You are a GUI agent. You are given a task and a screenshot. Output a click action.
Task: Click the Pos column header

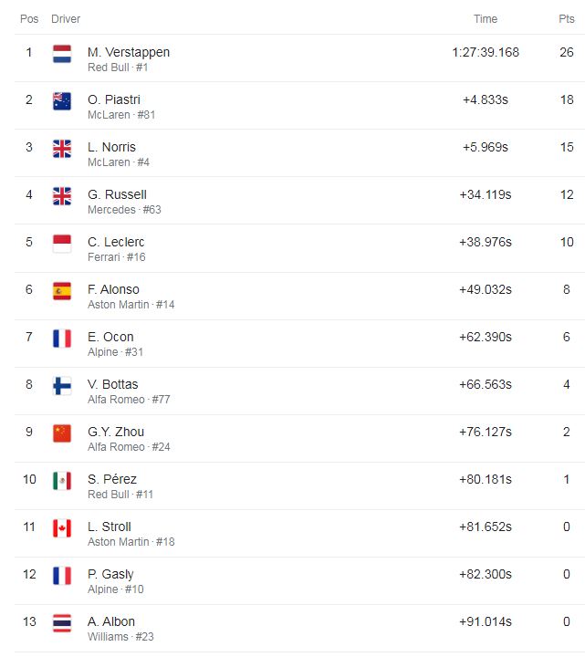pyautogui.click(x=29, y=19)
